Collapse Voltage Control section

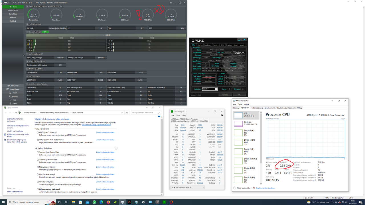tap(27, 54)
